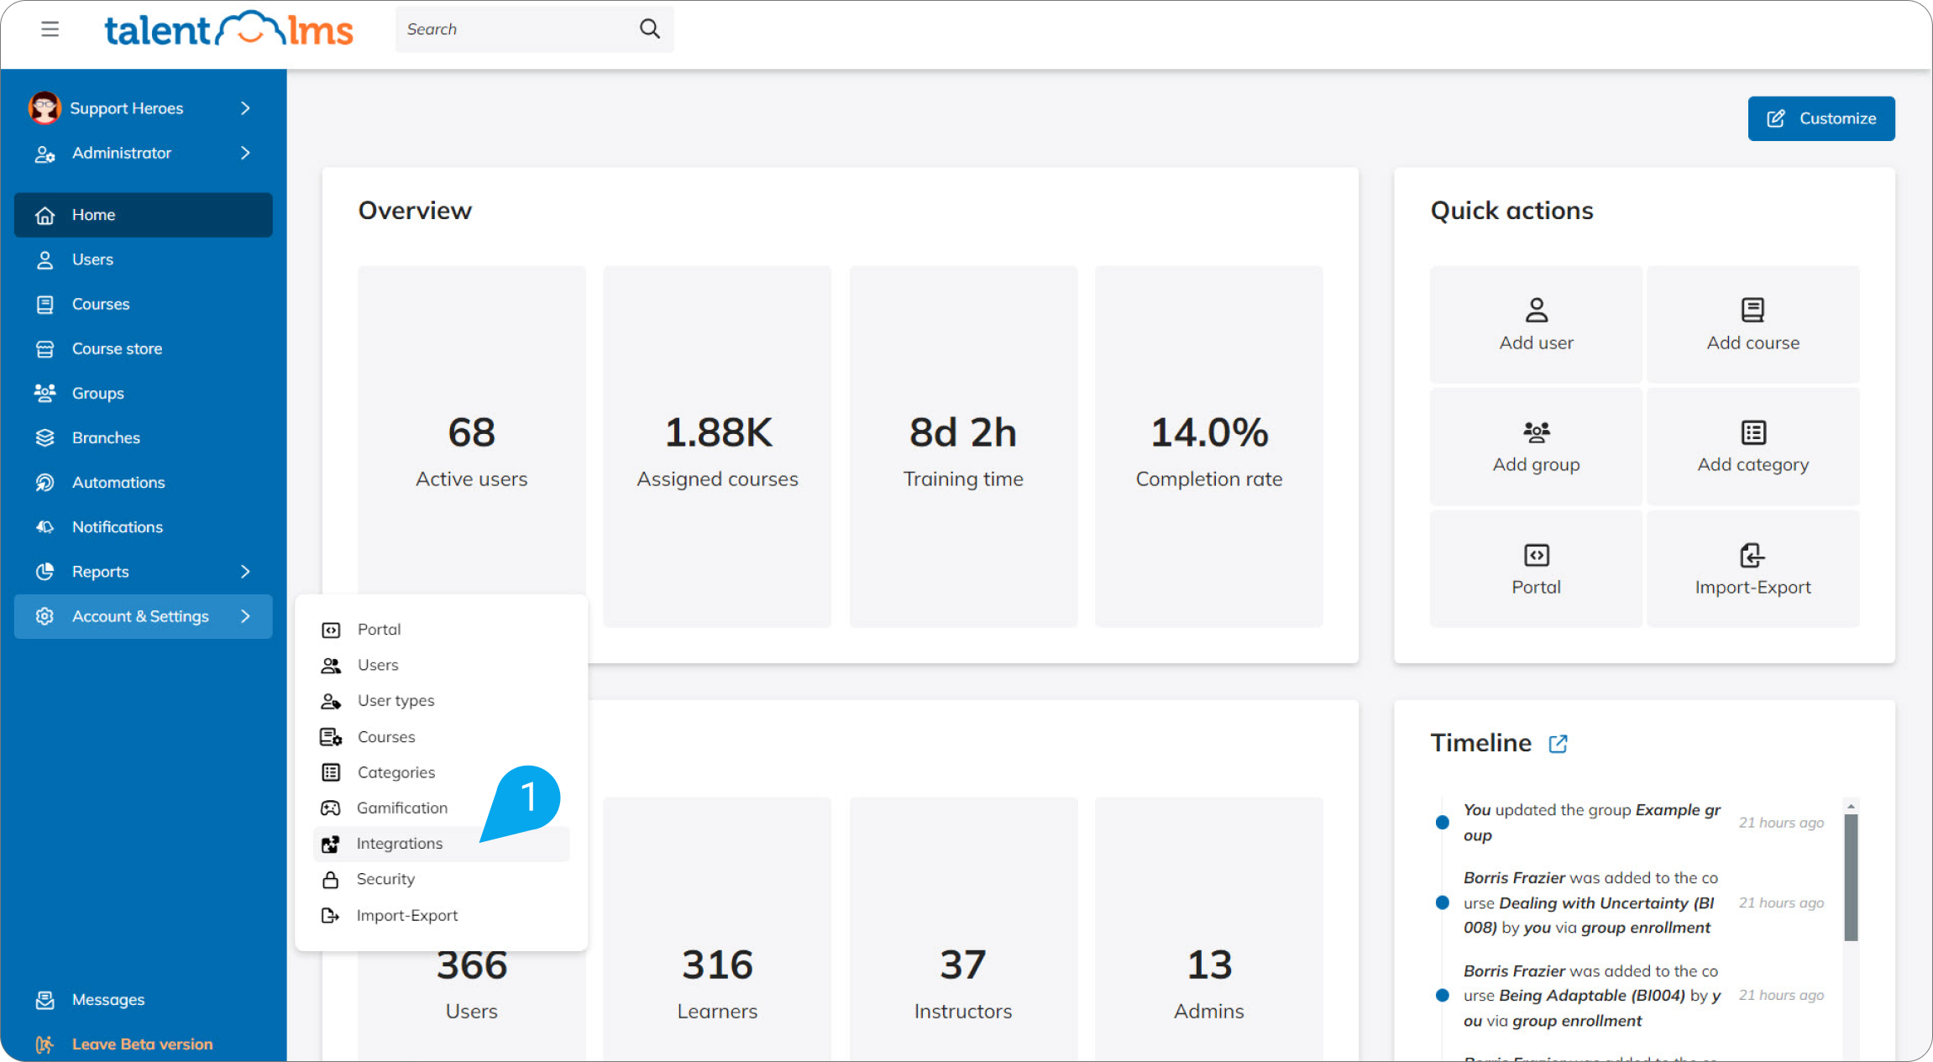Click the Leave Beta version link

click(142, 1044)
